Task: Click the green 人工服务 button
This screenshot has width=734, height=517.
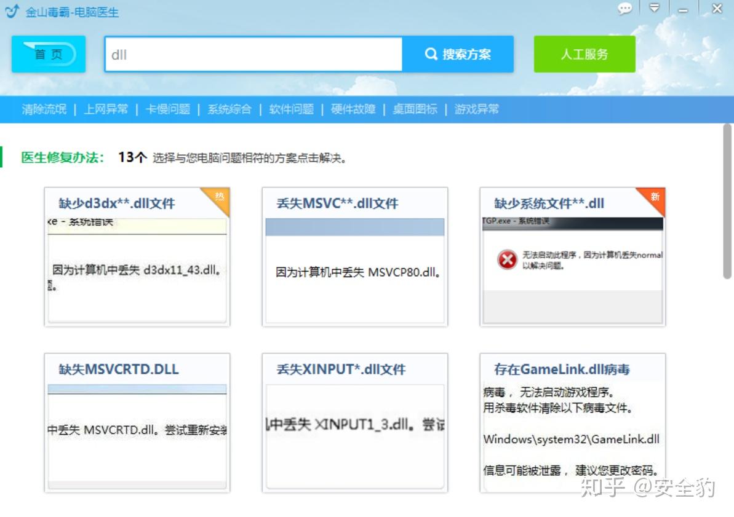Action: (584, 54)
